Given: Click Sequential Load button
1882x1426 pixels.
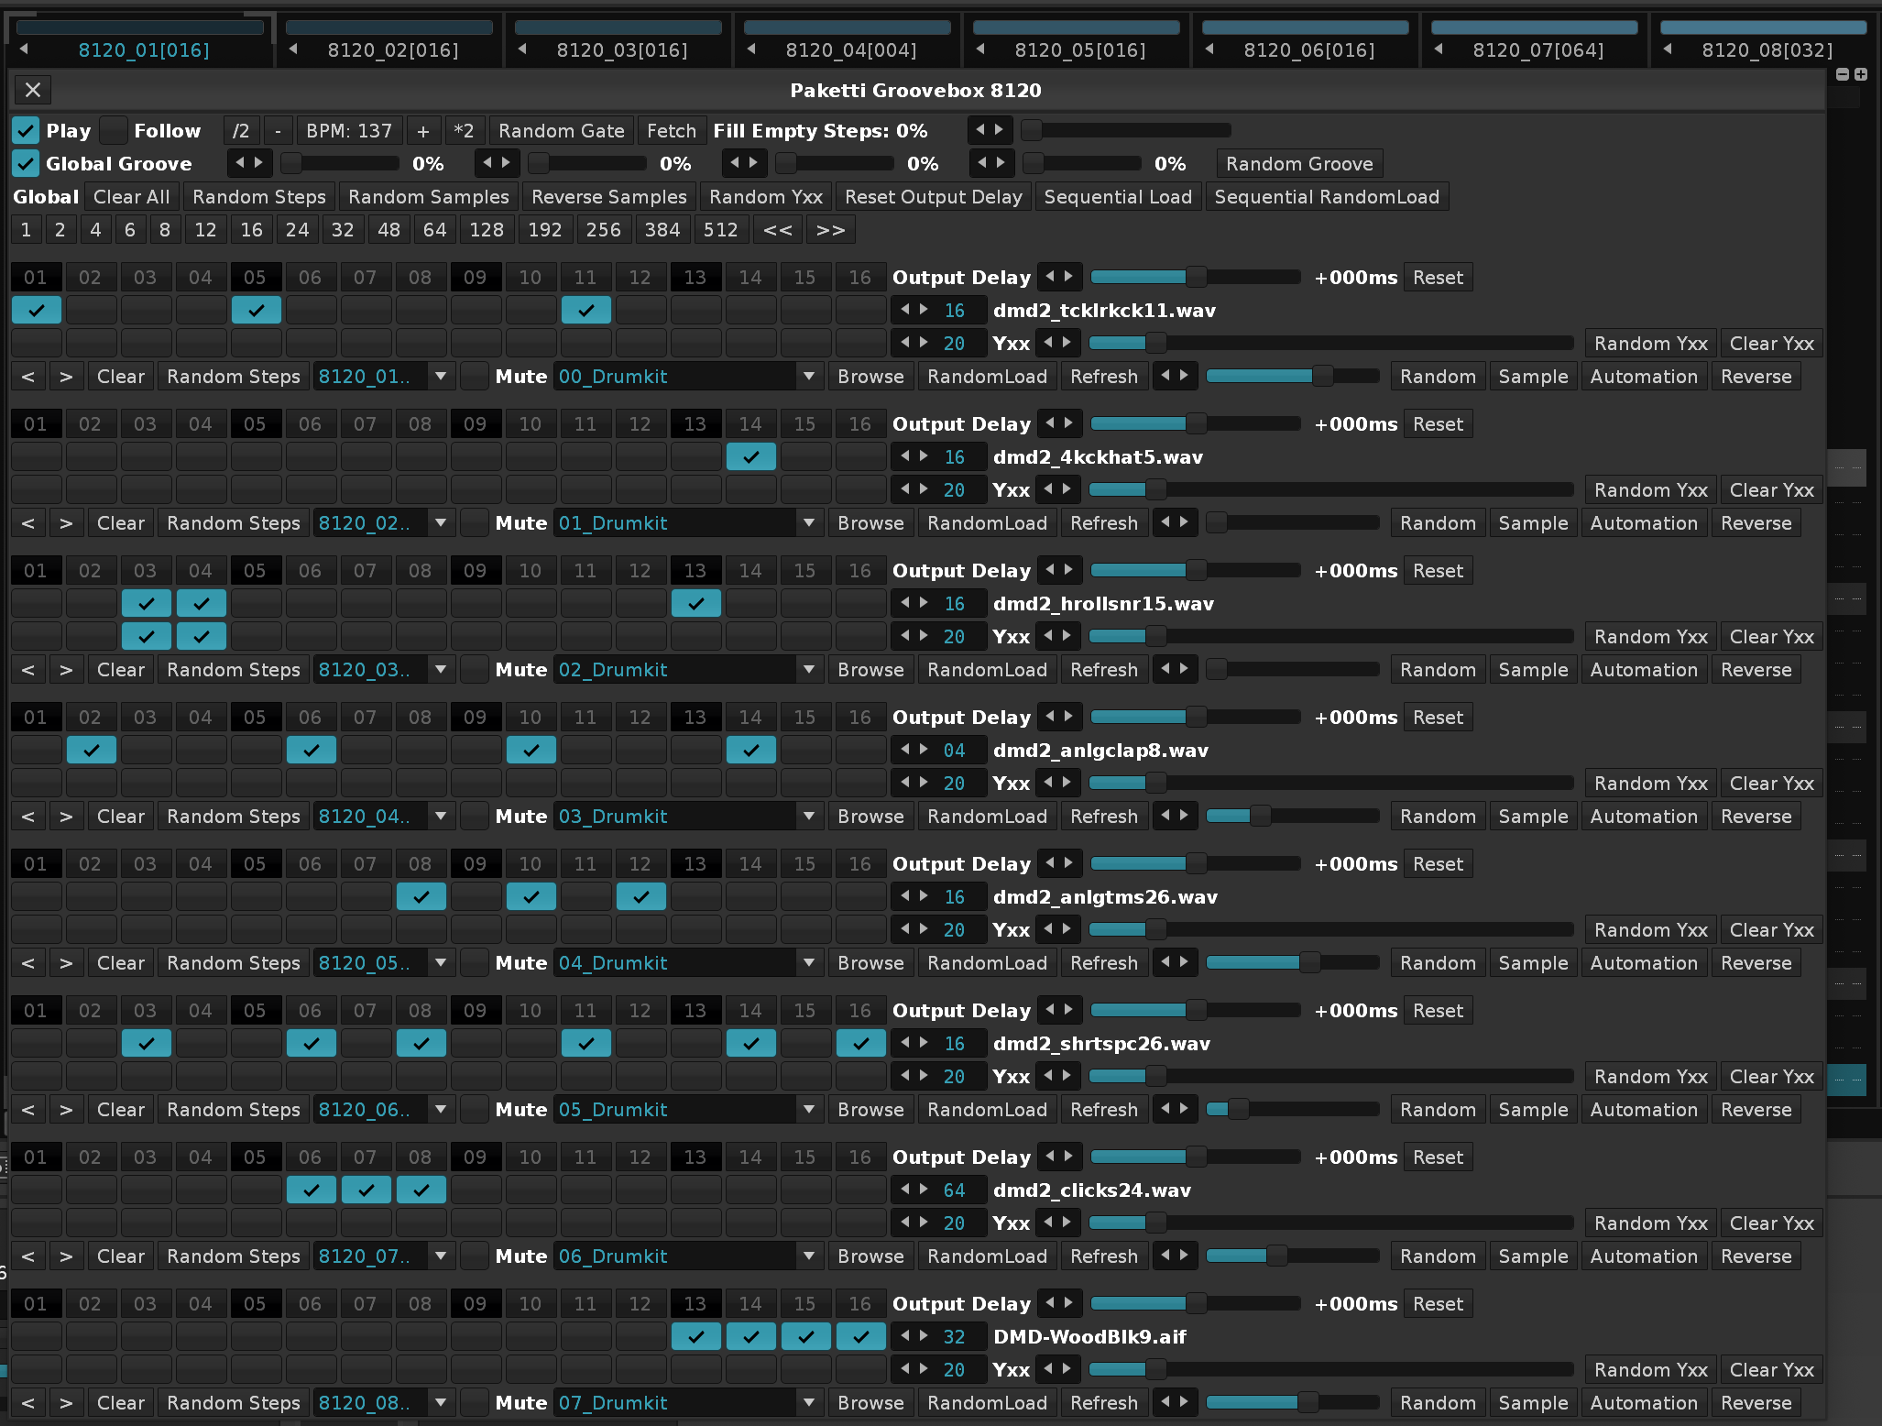Looking at the screenshot, I should point(1117,197).
